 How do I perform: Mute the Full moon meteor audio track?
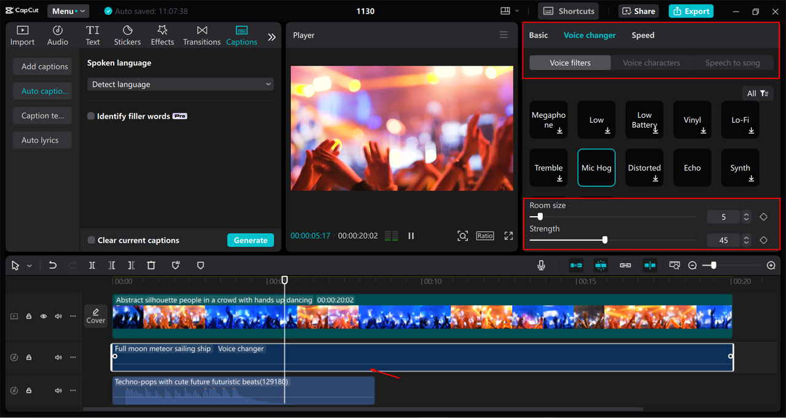pyautogui.click(x=58, y=357)
